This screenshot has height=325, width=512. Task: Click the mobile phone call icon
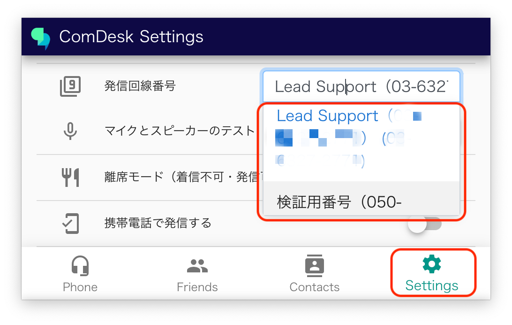[70, 223]
